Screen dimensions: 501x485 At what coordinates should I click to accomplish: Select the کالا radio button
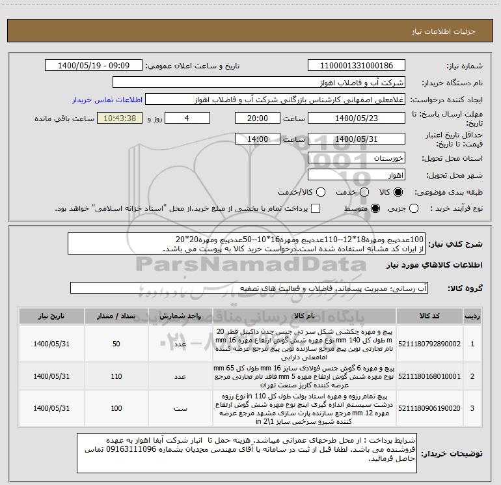398,192
